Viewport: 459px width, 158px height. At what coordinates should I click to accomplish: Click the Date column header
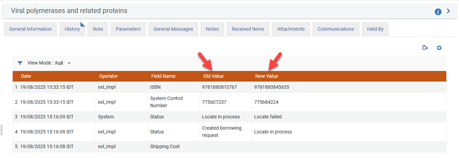pos(26,76)
